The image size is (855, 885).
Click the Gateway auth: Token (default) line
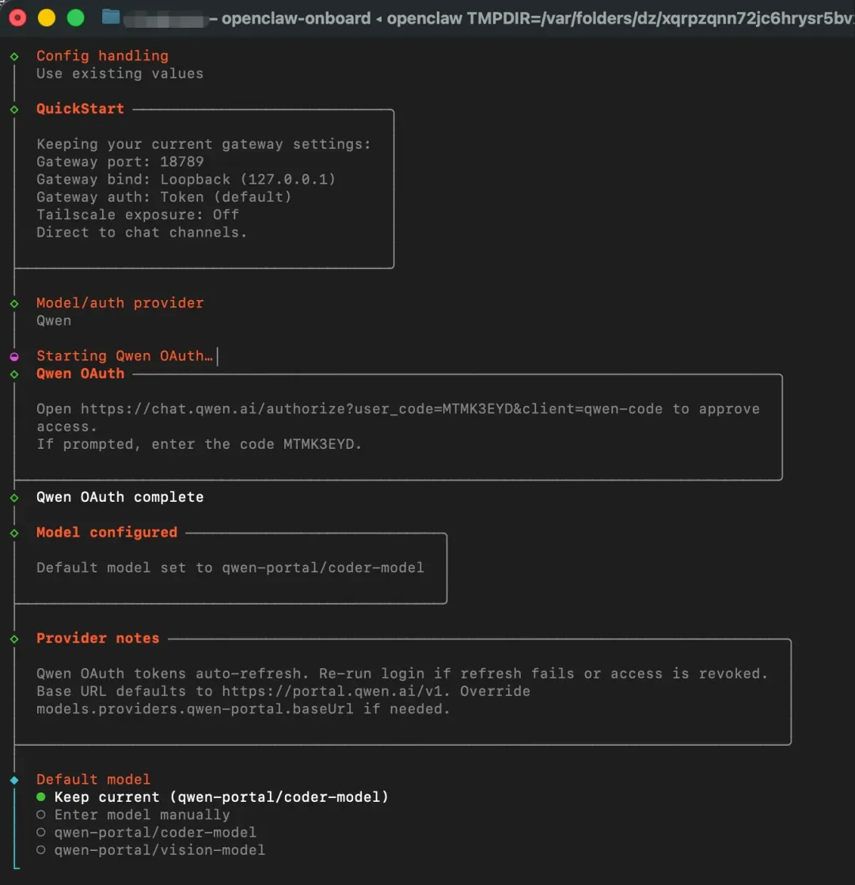coord(164,196)
